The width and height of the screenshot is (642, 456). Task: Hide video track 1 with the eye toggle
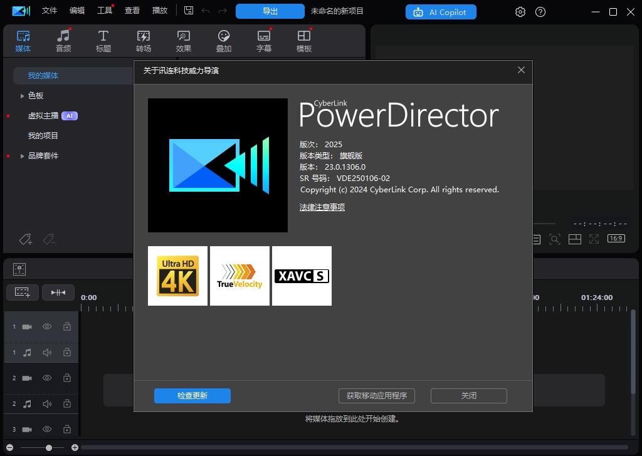click(47, 326)
